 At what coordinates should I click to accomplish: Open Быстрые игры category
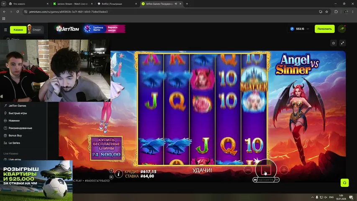(x=18, y=113)
